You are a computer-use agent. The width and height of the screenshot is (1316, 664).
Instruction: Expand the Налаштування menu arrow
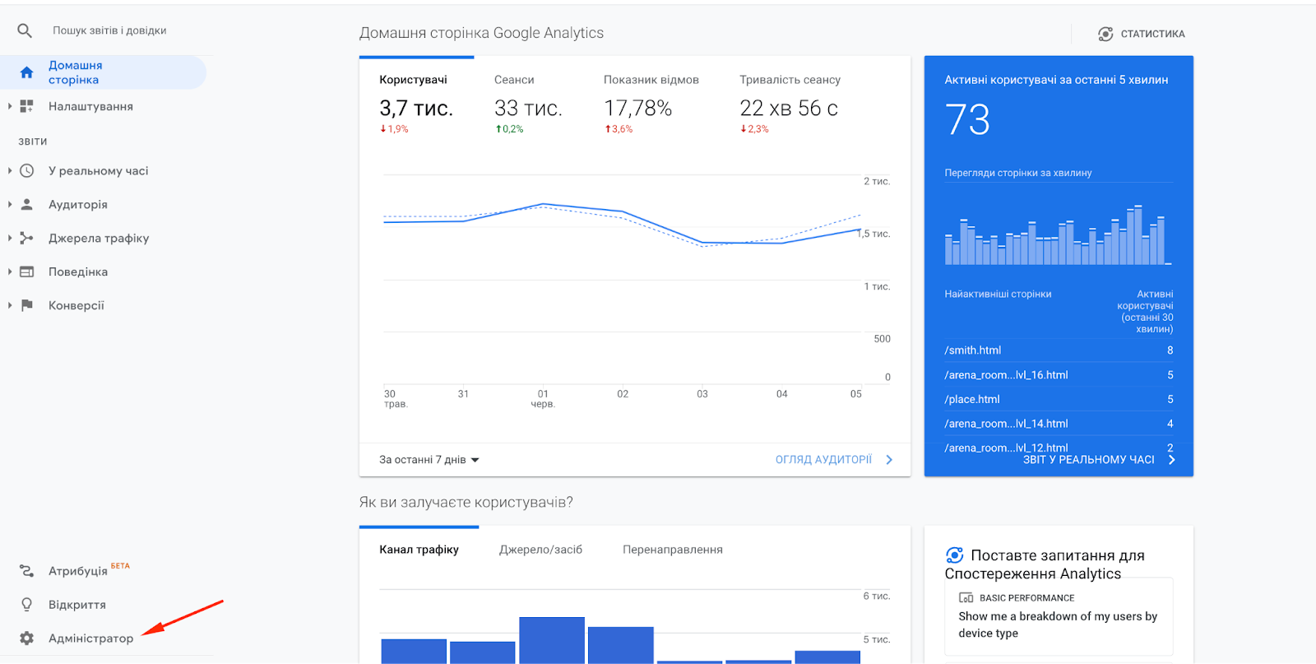[10, 106]
